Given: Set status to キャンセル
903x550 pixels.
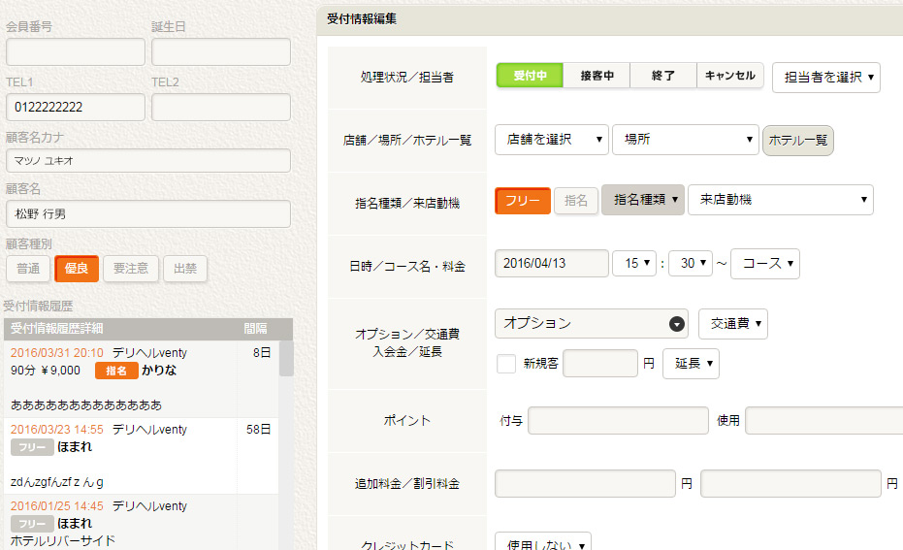Looking at the screenshot, I should pos(729,76).
